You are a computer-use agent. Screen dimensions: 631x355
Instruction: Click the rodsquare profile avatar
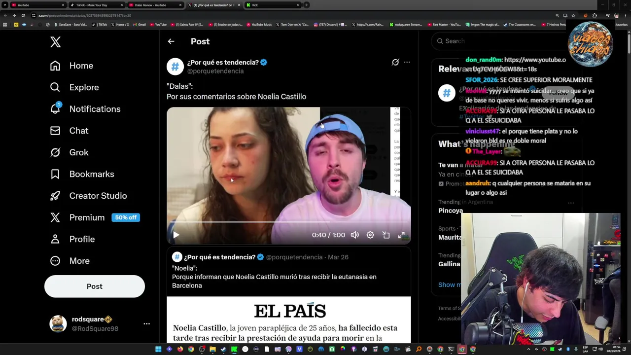58,324
